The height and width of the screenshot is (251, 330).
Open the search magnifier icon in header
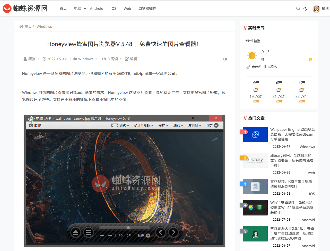[x=298, y=8]
